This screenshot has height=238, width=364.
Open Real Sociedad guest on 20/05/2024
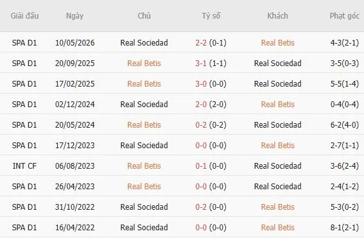[277, 125]
